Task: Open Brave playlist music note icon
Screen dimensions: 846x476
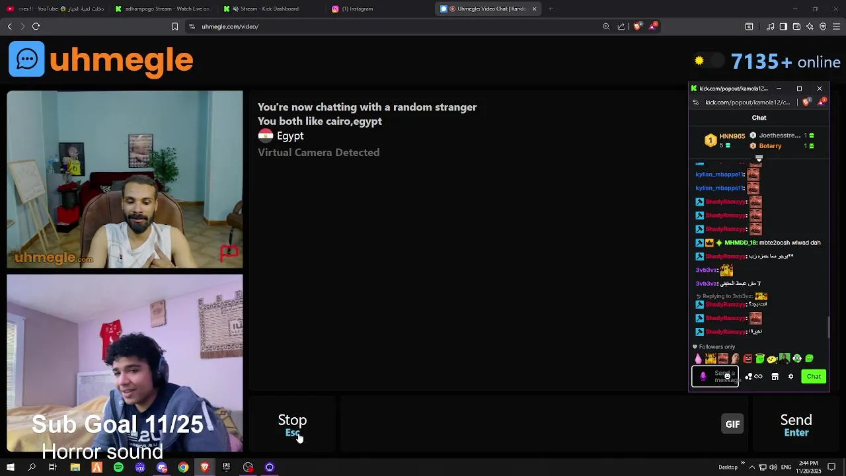Action: coord(770,26)
